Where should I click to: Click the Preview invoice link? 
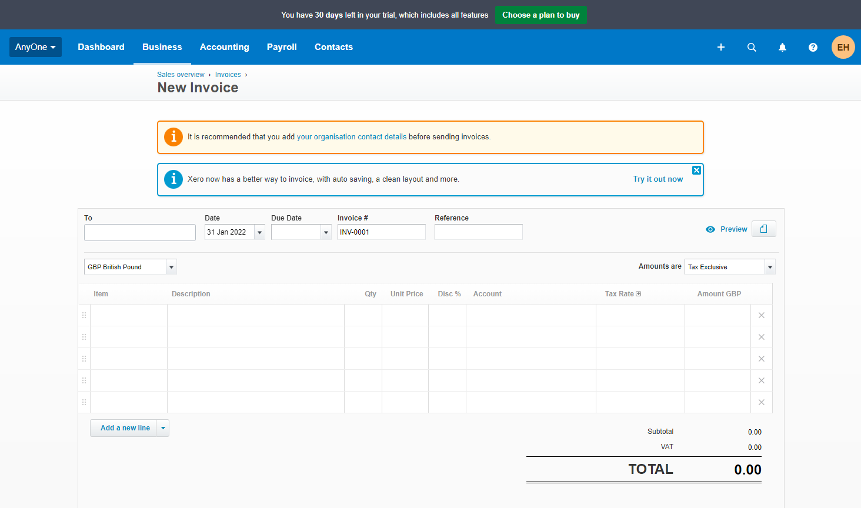(x=733, y=229)
